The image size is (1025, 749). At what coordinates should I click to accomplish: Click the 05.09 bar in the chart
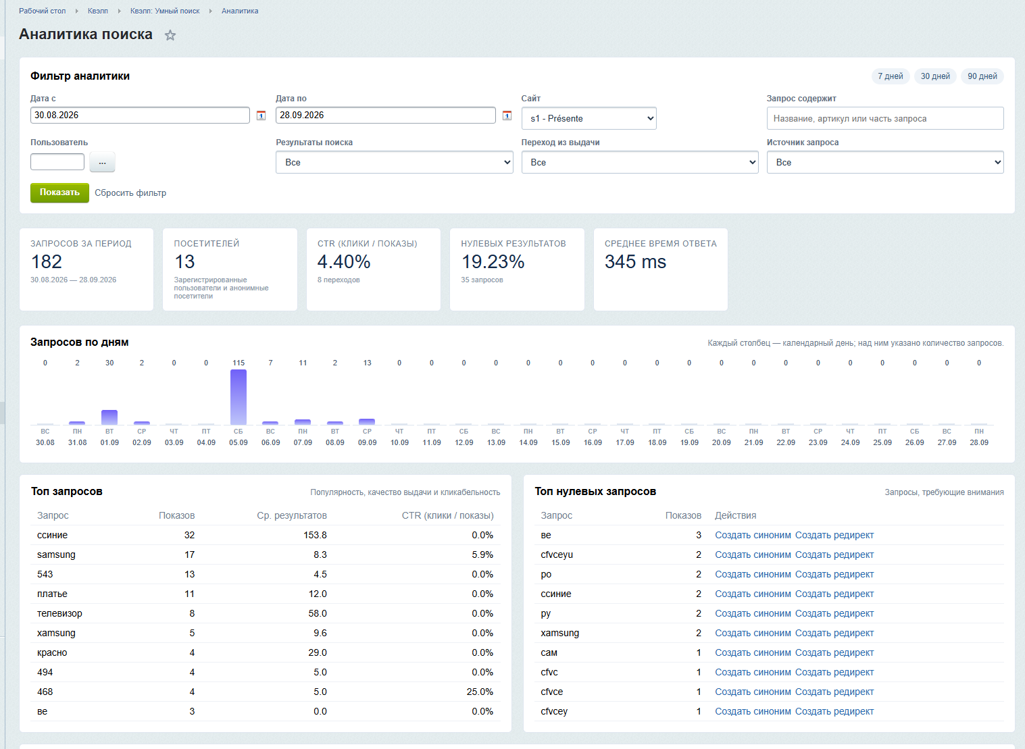[239, 396]
